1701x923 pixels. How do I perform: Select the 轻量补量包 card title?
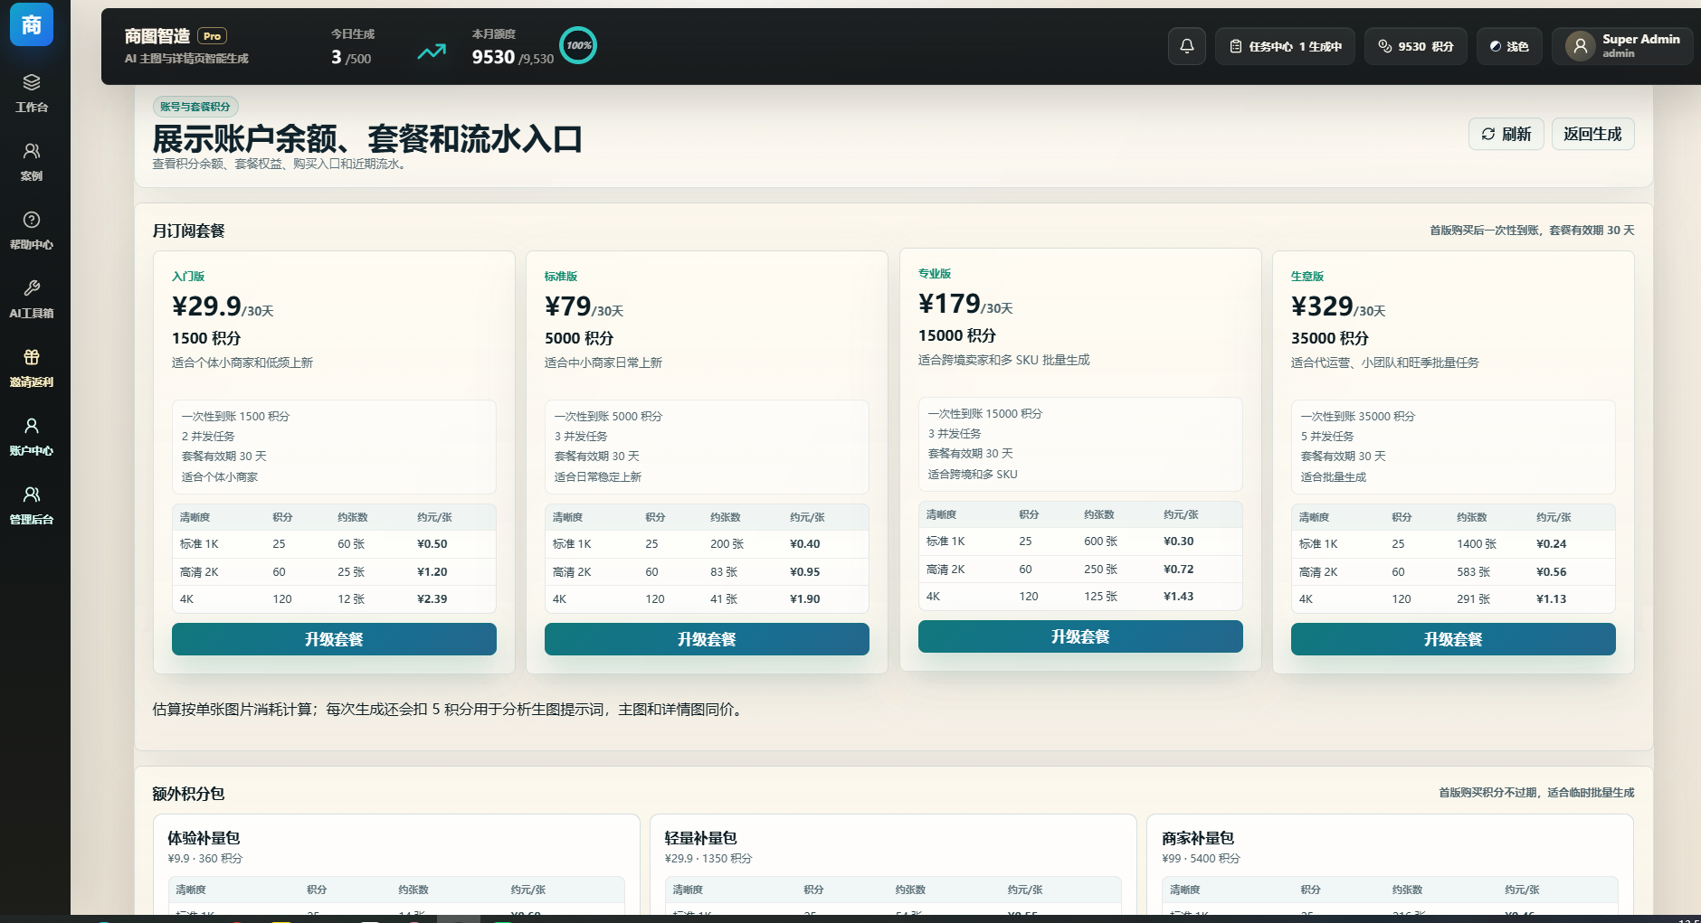click(x=700, y=838)
